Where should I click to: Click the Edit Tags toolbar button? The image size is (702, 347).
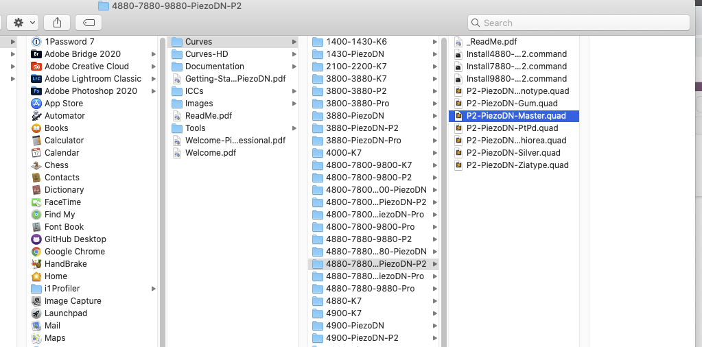89,23
